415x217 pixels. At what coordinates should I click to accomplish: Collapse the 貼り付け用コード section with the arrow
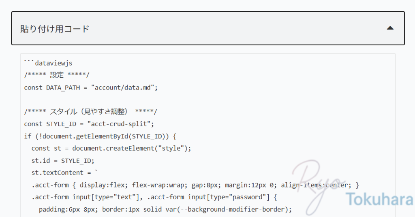coord(390,28)
